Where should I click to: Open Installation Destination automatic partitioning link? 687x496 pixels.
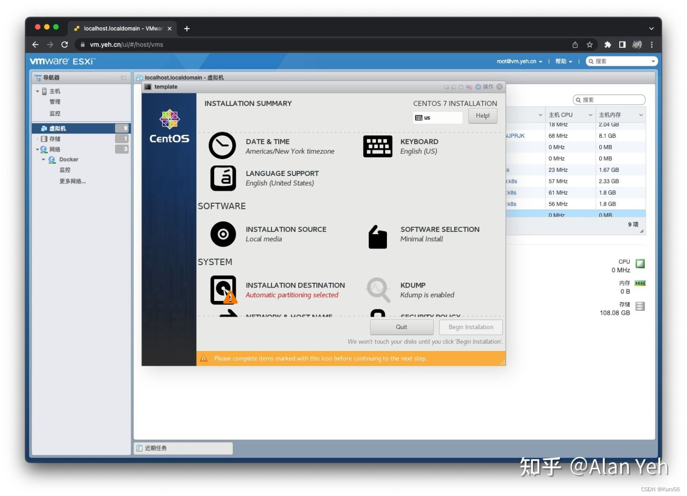[292, 295]
